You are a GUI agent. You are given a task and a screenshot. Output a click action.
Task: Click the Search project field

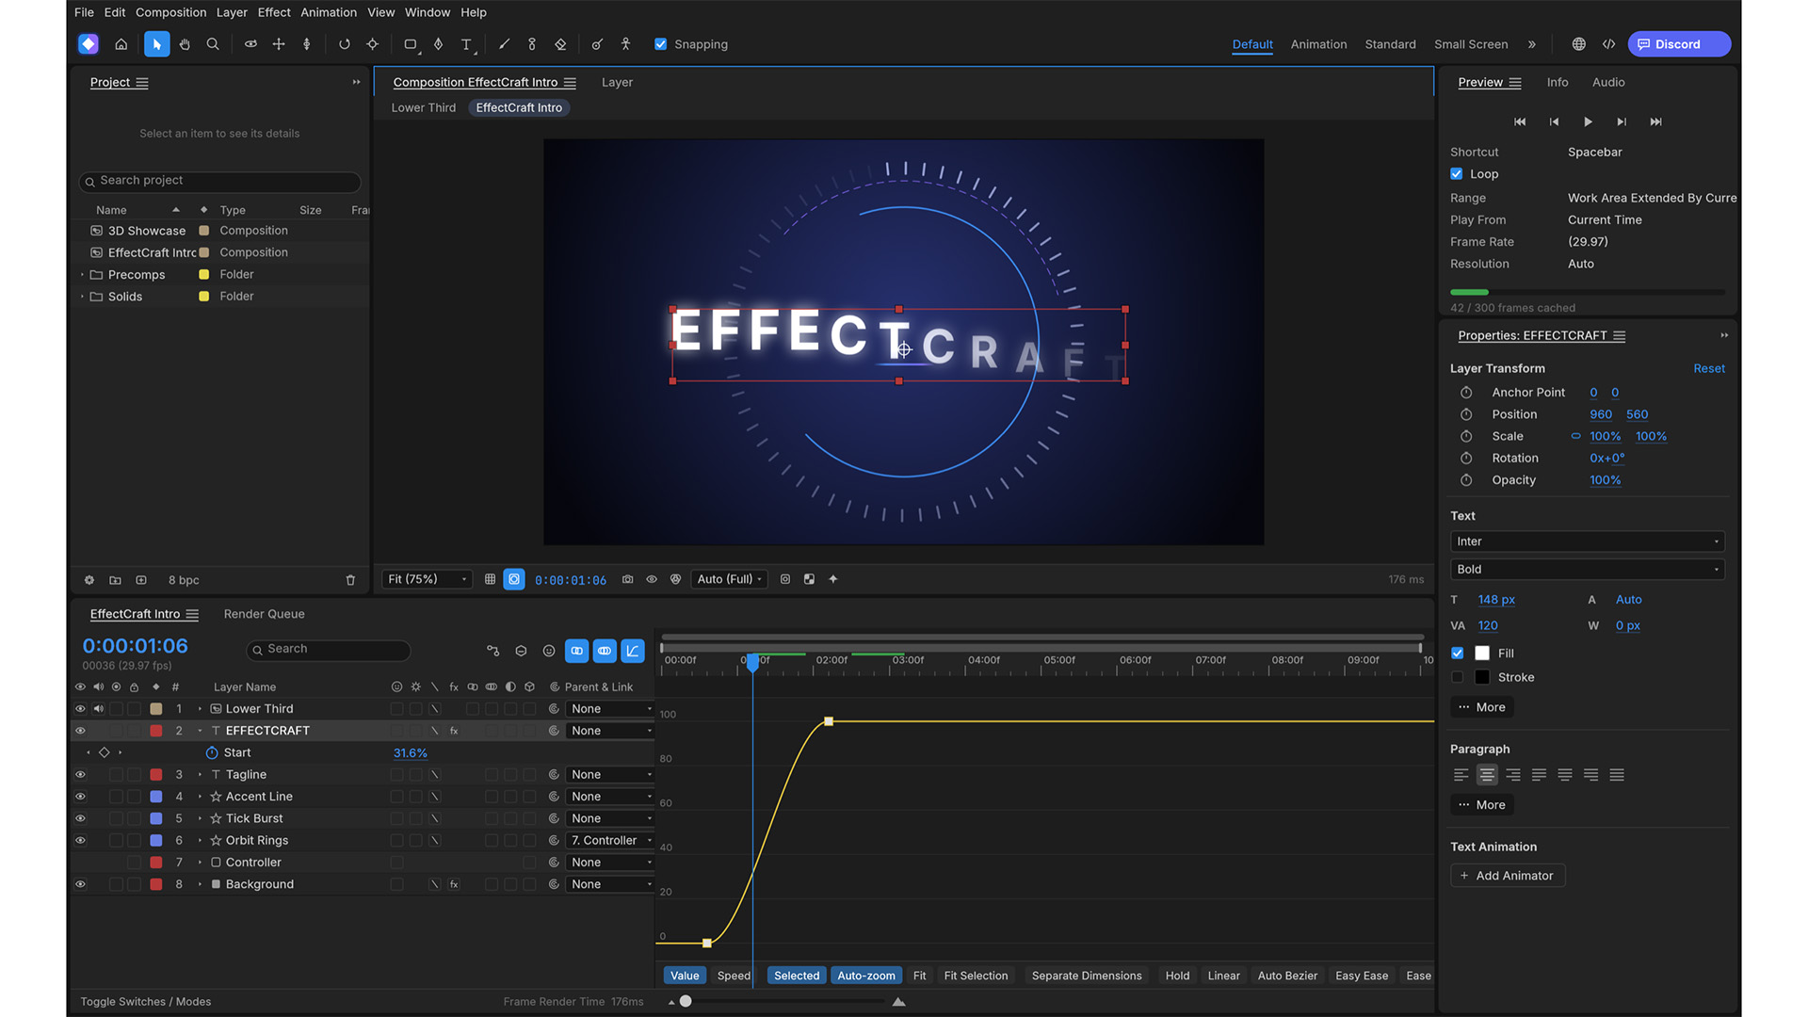[x=220, y=181]
